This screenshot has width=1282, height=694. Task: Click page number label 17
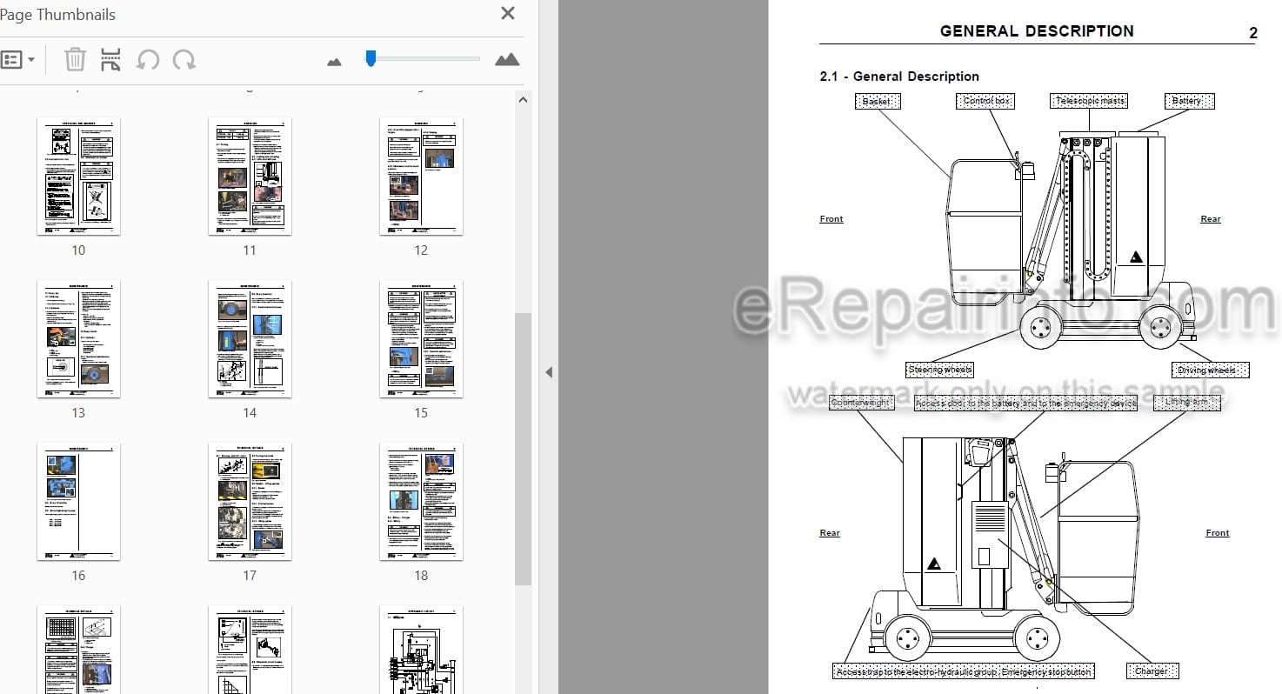(x=250, y=576)
